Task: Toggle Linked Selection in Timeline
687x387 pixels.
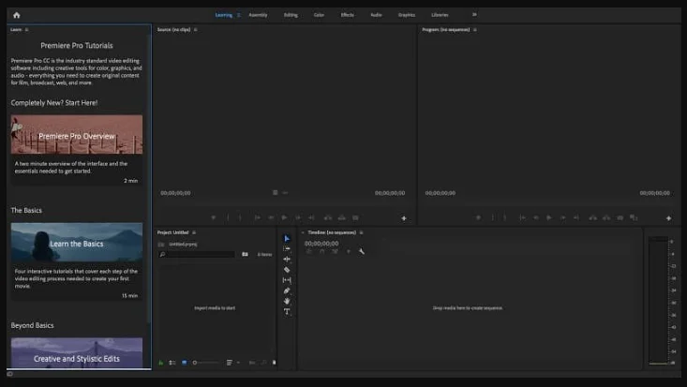Action: [x=336, y=251]
